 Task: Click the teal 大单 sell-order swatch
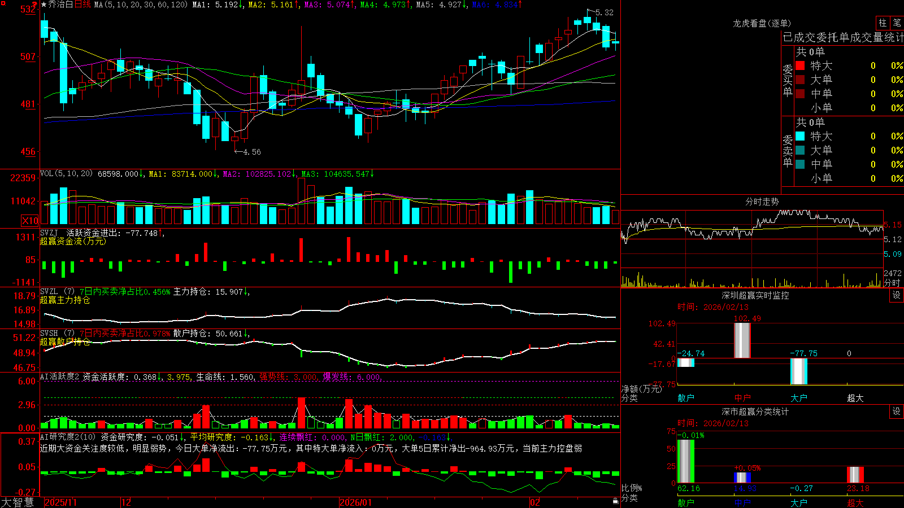[x=800, y=150]
